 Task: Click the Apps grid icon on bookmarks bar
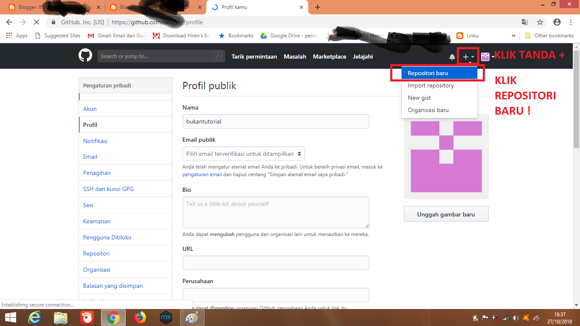pos(9,36)
